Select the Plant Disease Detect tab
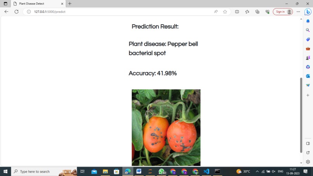The height and width of the screenshot is (176, 313). click(x=38, y=3)
